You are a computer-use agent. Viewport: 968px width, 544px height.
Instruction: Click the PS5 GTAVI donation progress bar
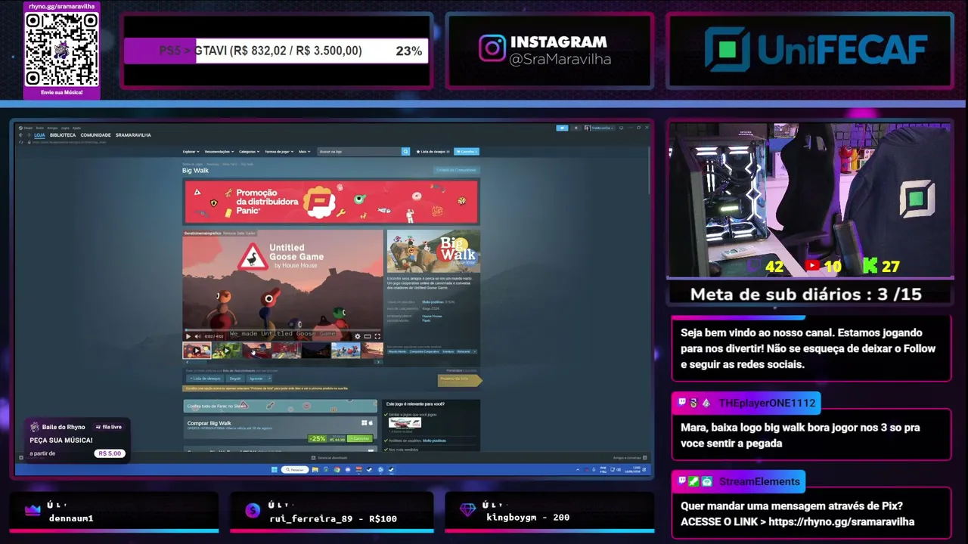276,51
